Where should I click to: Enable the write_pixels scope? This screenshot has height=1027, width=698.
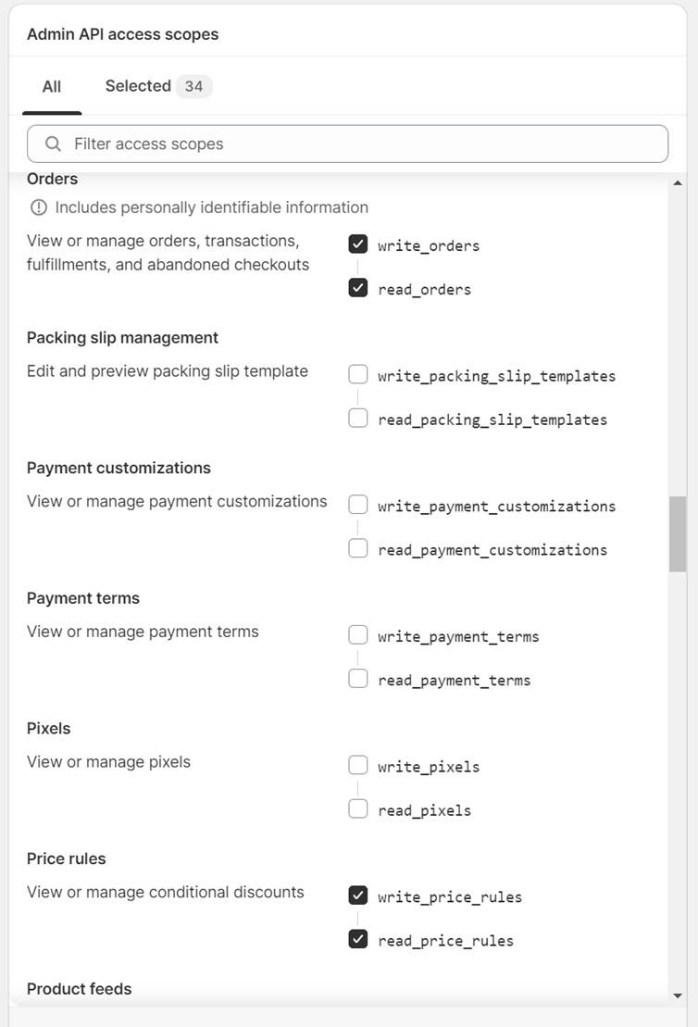coord(358,765)
